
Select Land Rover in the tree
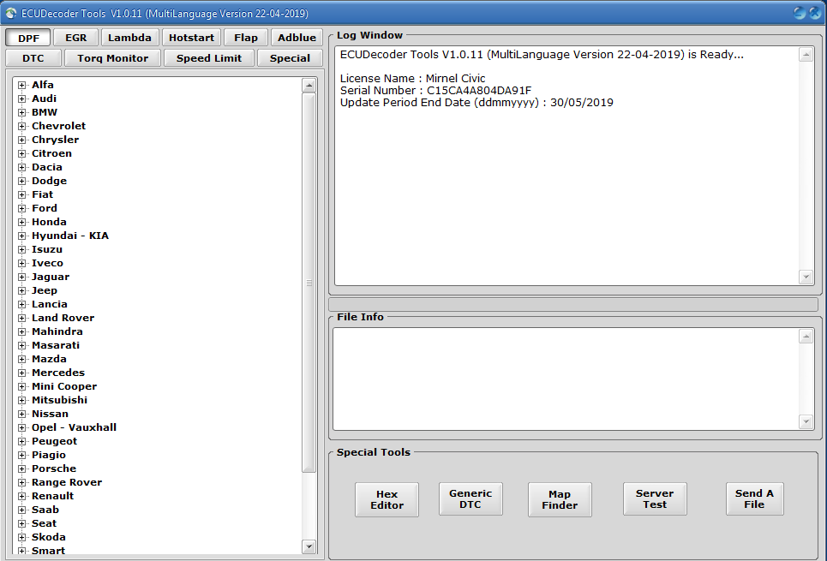tap(63, 318)
